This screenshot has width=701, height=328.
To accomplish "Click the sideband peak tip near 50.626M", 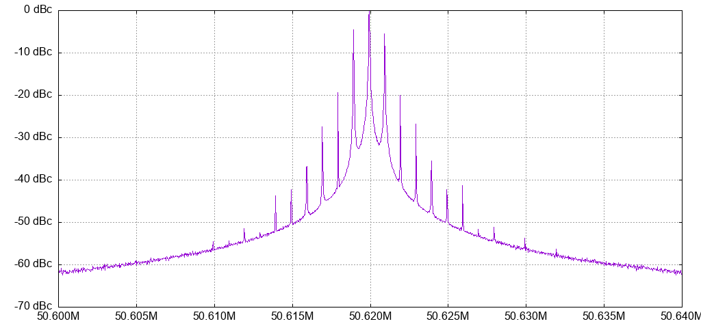I will [x=462, y=186].
